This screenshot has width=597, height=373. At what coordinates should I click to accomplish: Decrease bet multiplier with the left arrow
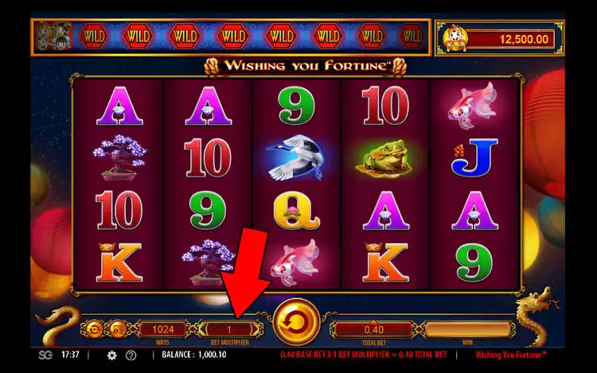point(203,329)
